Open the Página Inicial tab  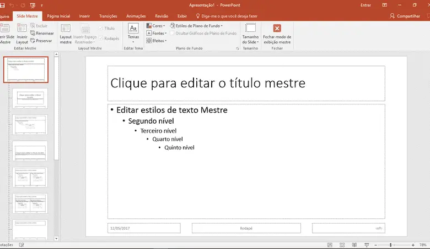tap(58, 16)
